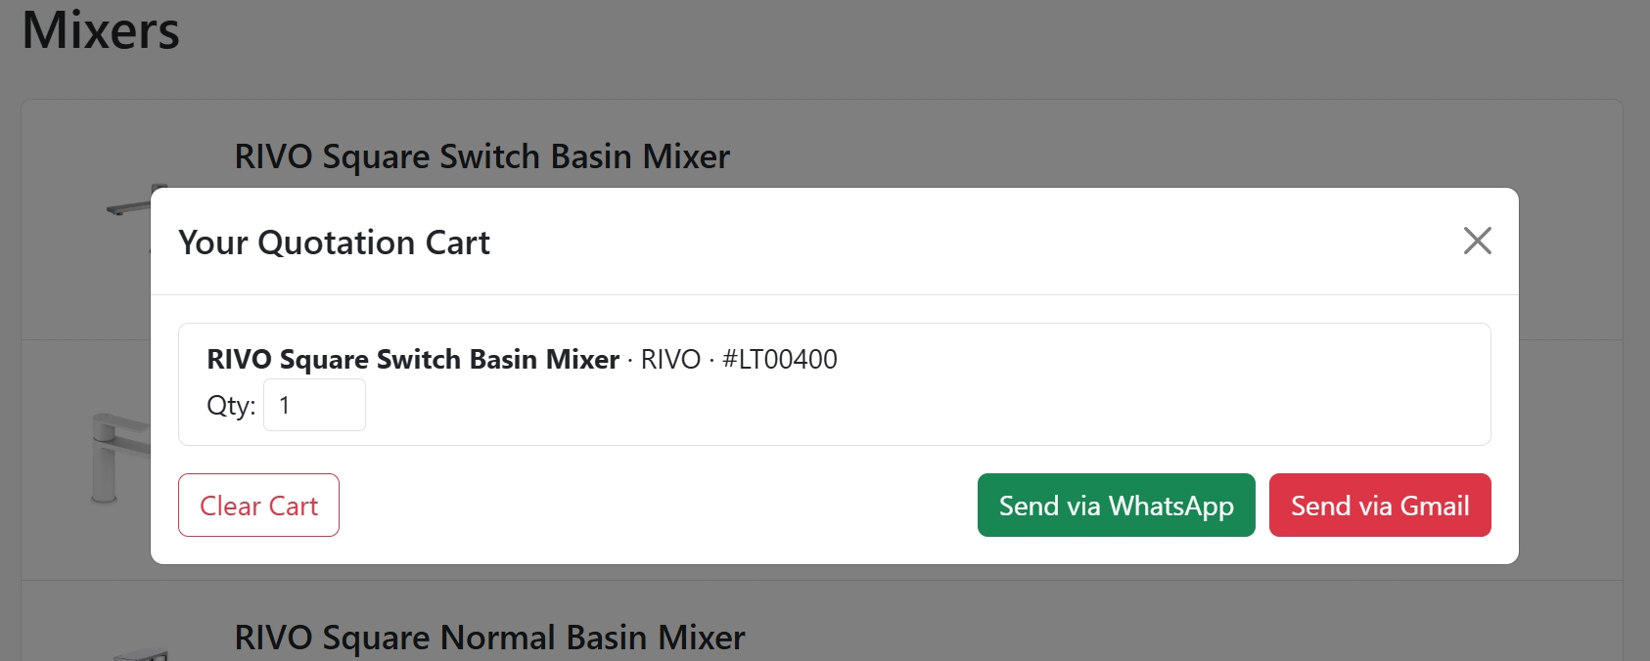
Task: Close the Your Quotation Cart dialog
Action: pyautogui.click(x=1477, y=241)
